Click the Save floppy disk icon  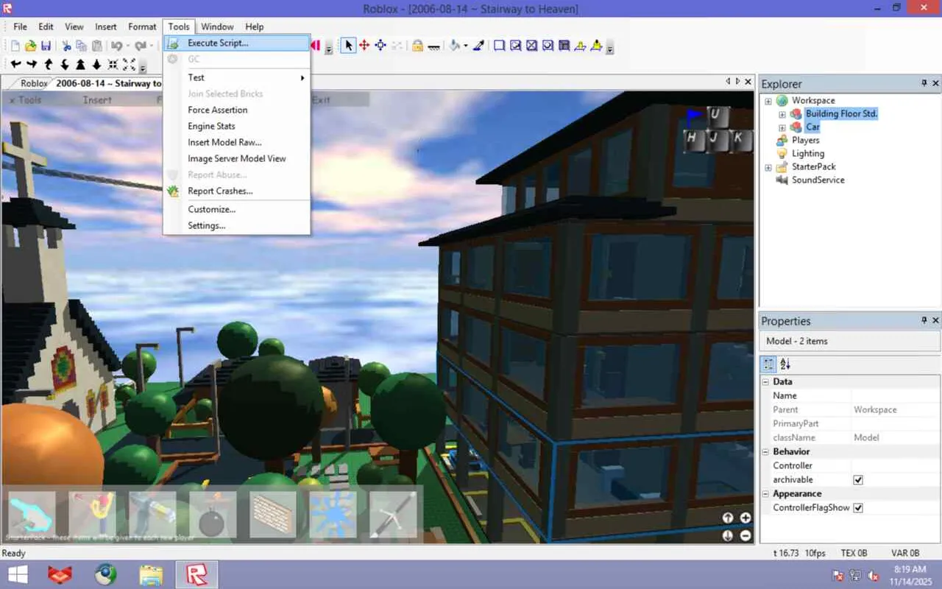click(x=46, y=46)
